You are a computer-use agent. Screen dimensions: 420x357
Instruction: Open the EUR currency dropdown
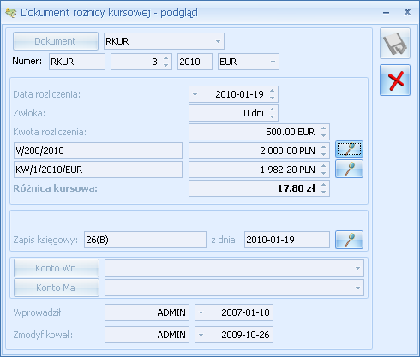tap(273, 62)
